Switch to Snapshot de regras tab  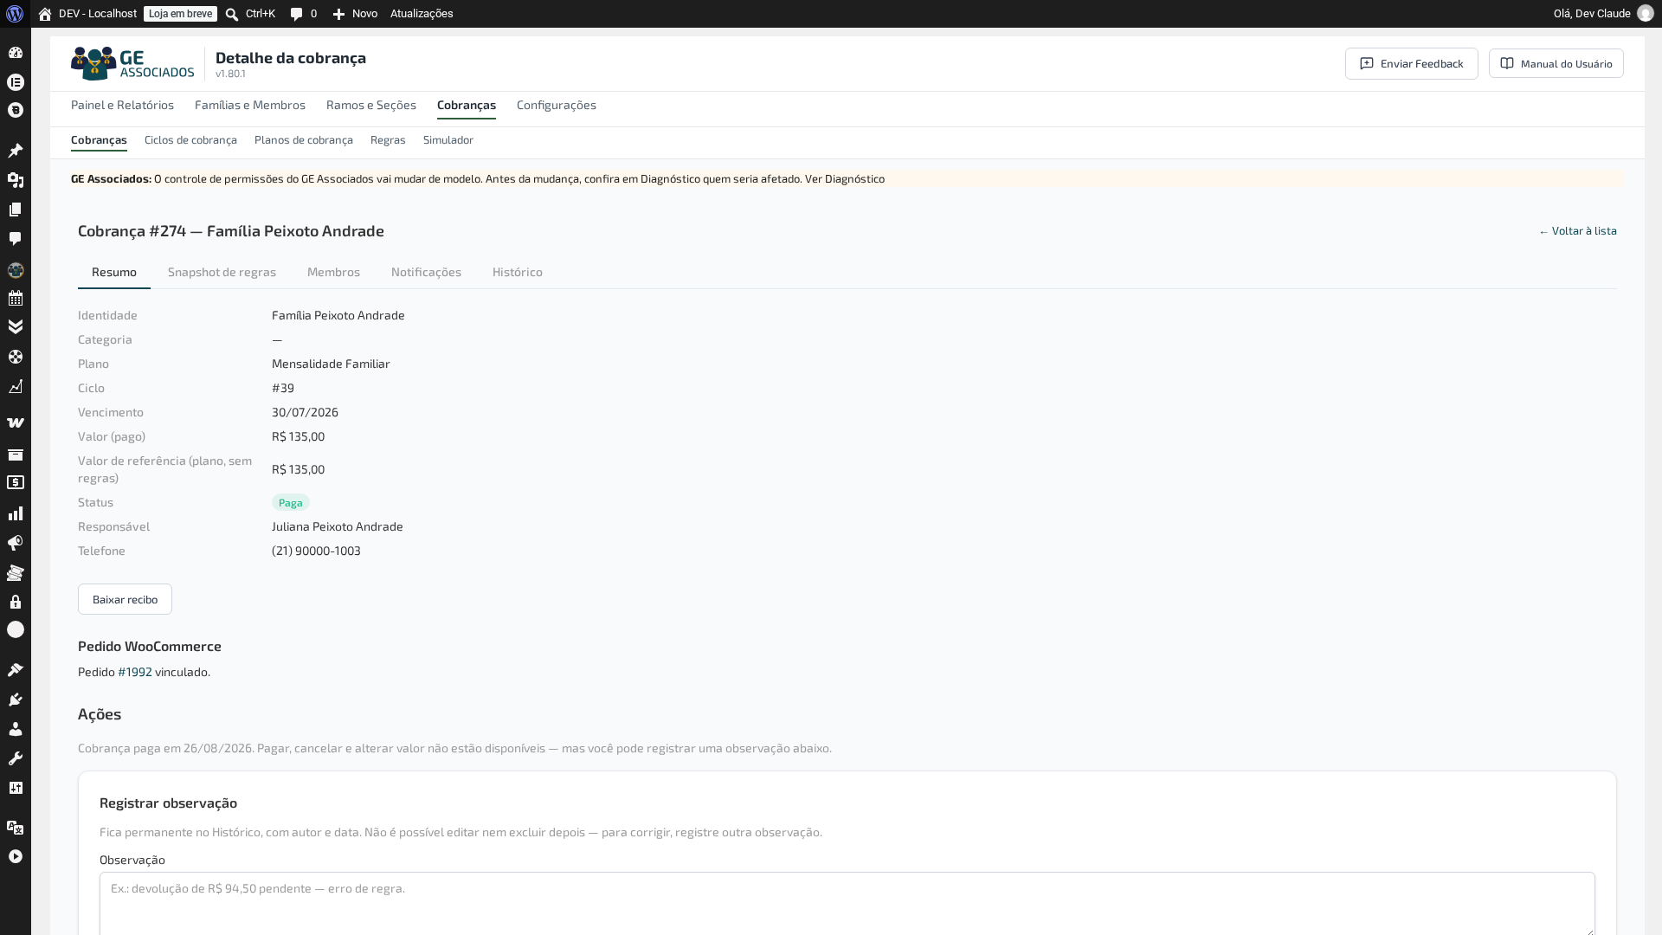click(x=222, y=272)
